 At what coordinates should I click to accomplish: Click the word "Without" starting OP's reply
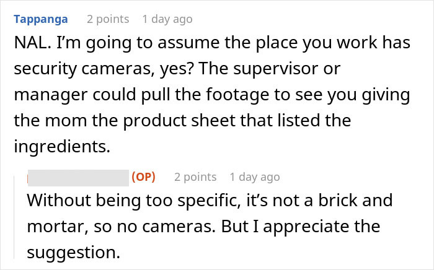pos(58,202)
